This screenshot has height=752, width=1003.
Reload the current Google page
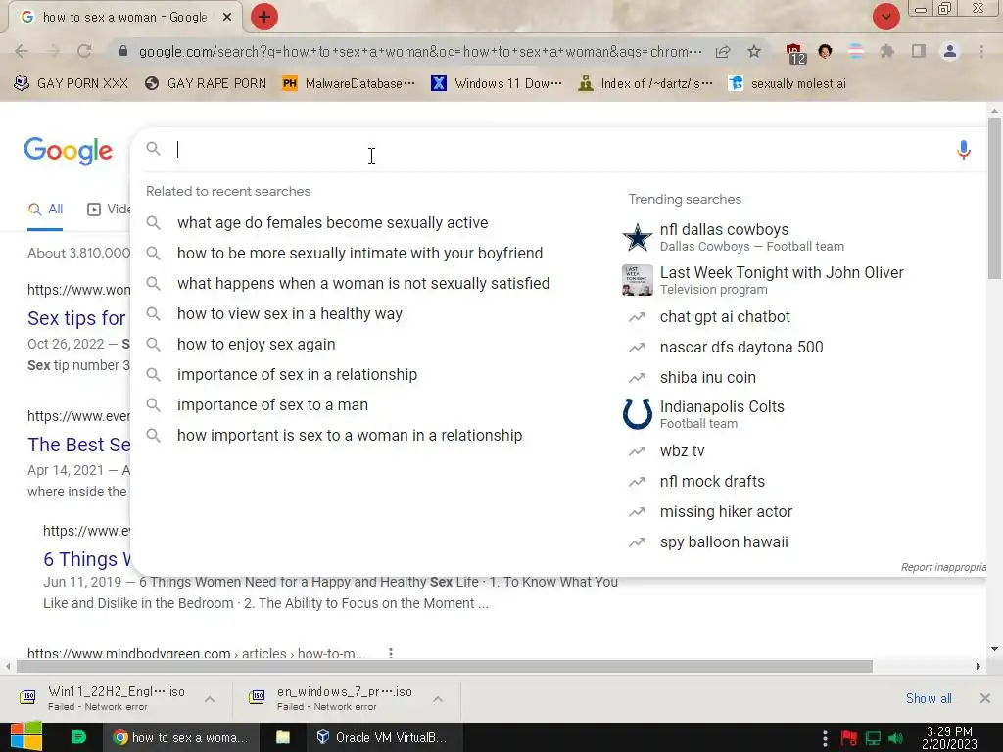84,51
